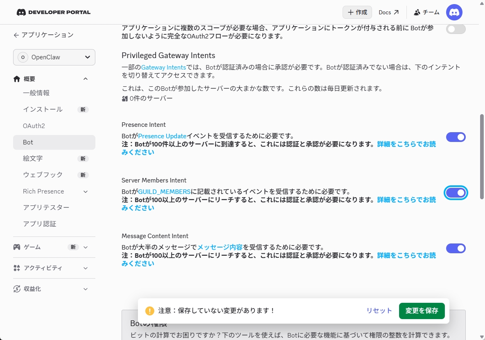Click the アクティビティ sidebar icon

point(17,268)
